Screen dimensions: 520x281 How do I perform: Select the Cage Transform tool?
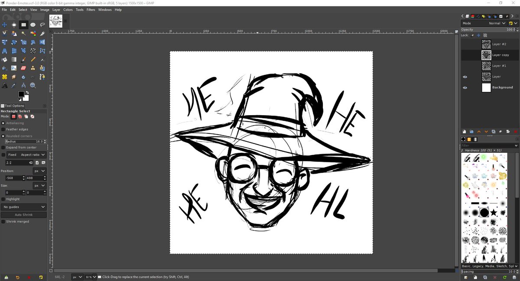[42, 51]
